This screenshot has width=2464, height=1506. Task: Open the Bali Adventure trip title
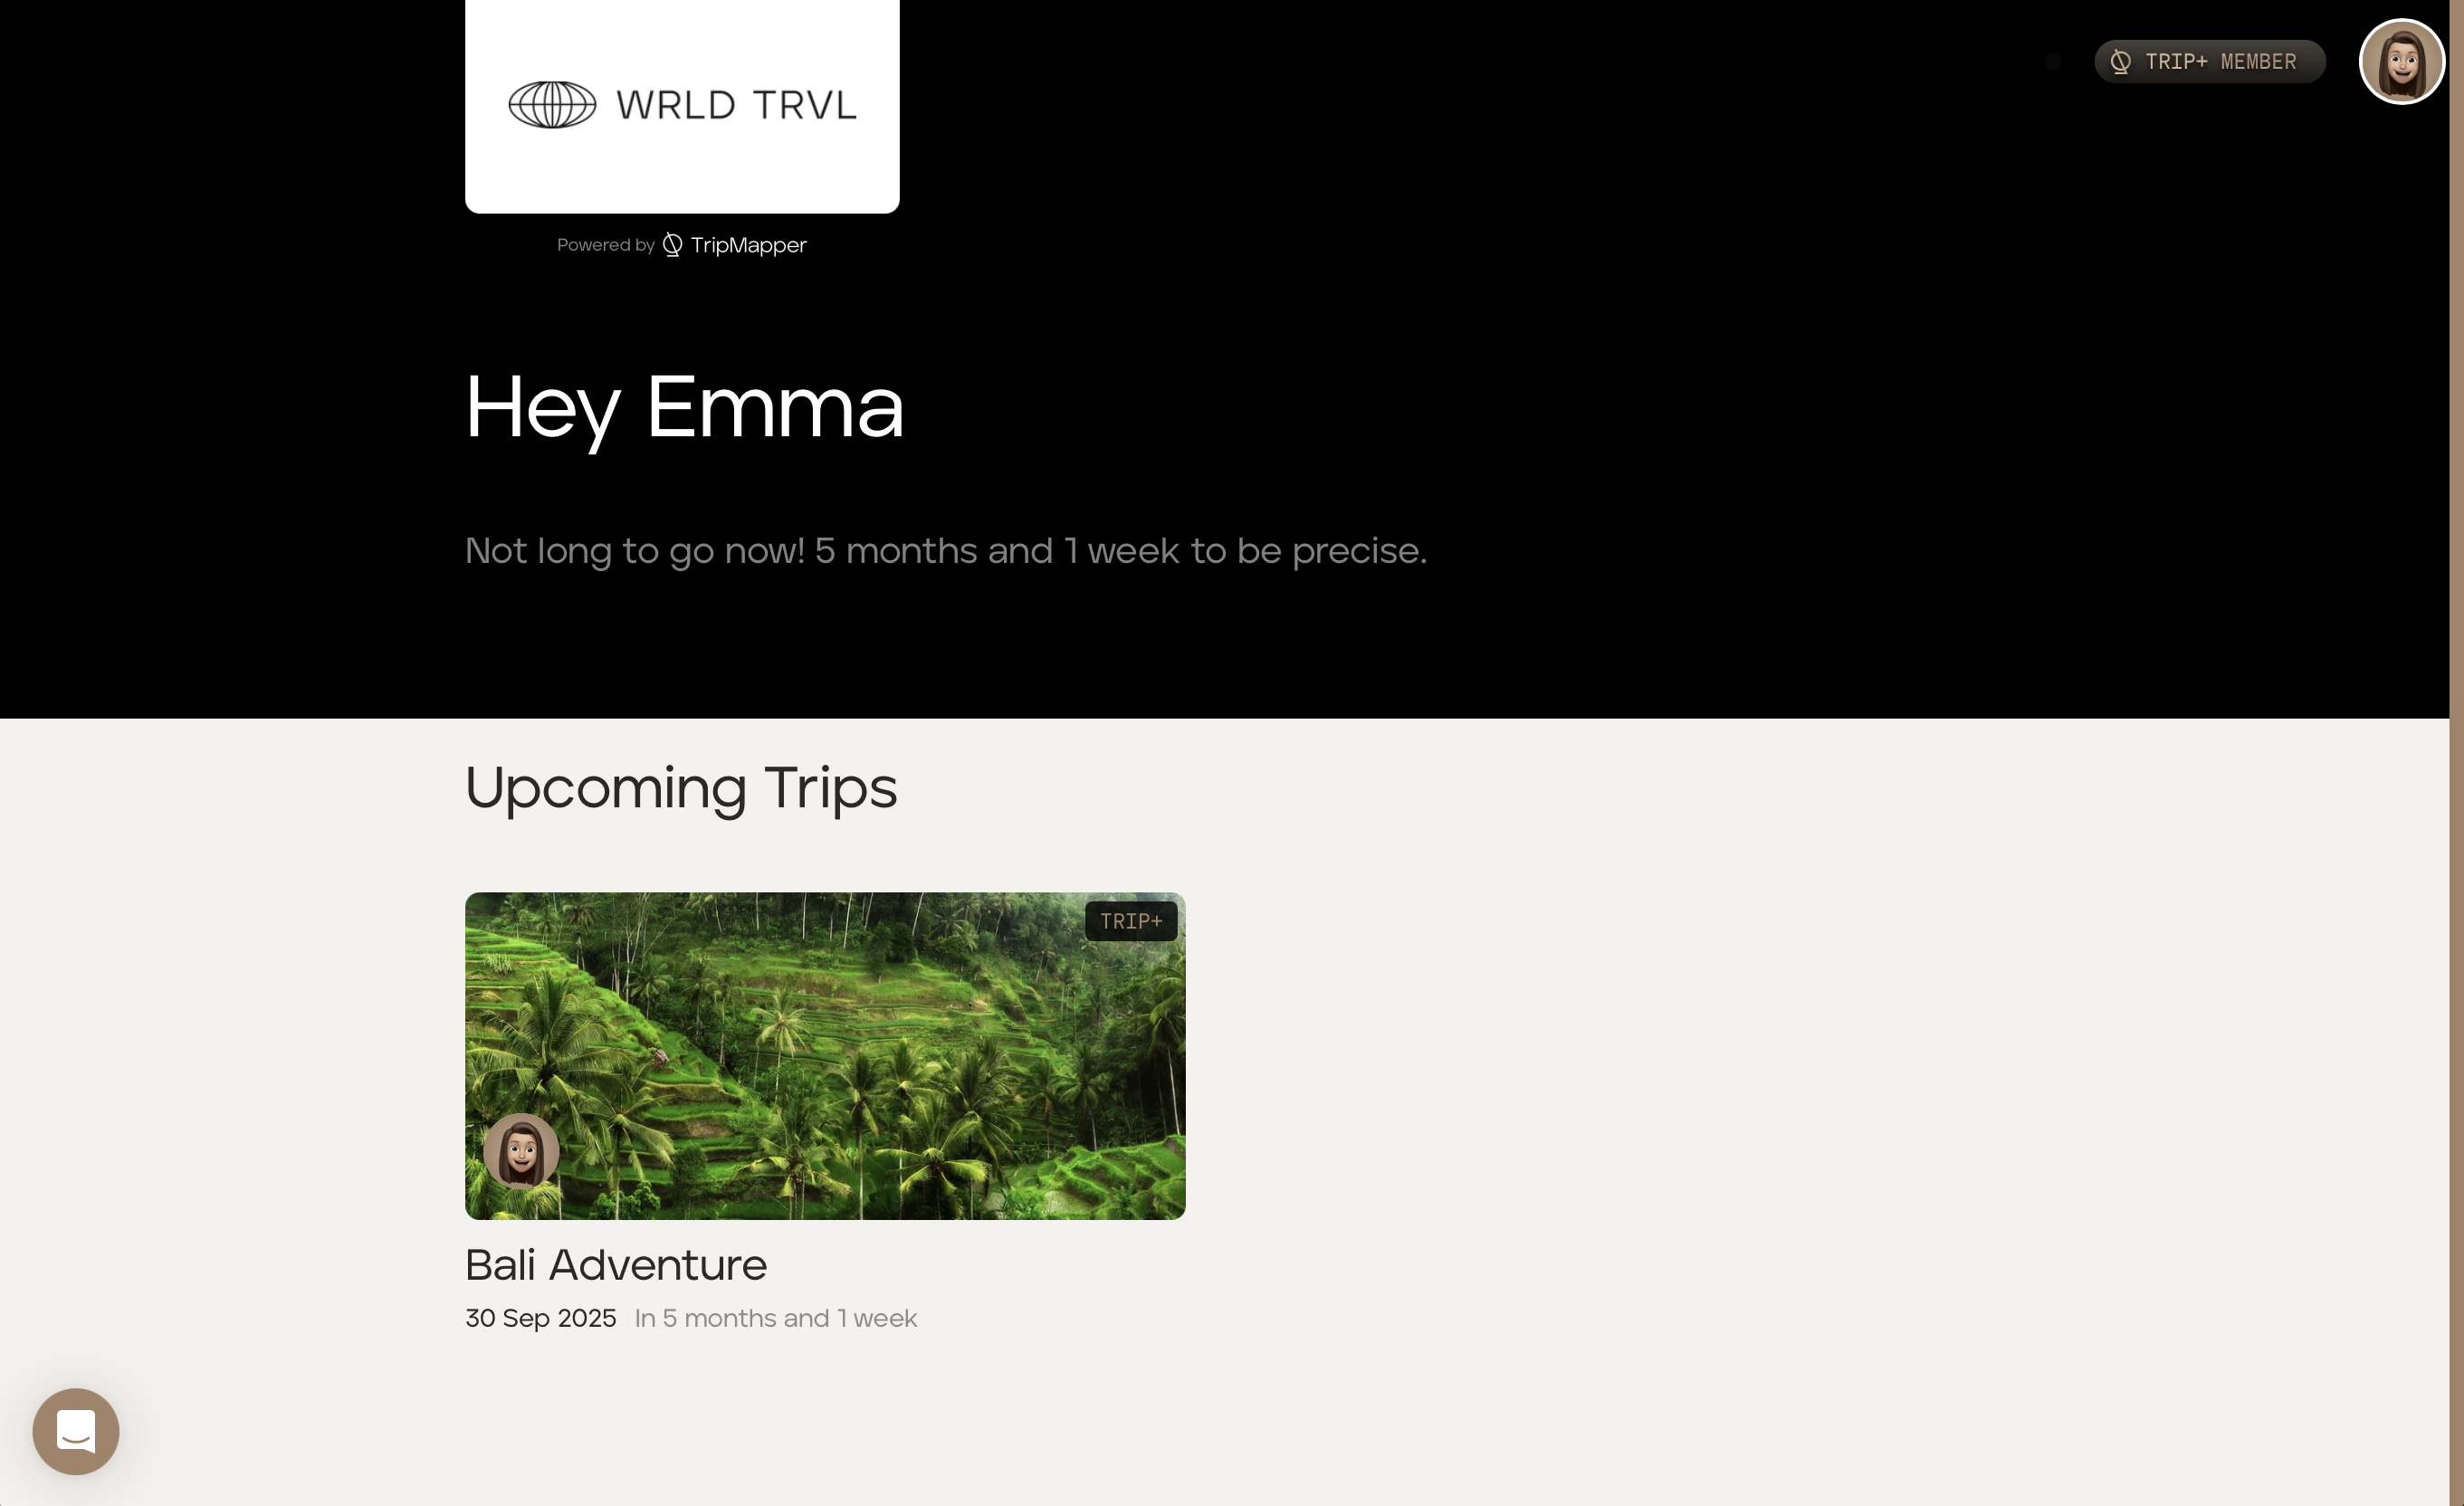coord(616,1265)
